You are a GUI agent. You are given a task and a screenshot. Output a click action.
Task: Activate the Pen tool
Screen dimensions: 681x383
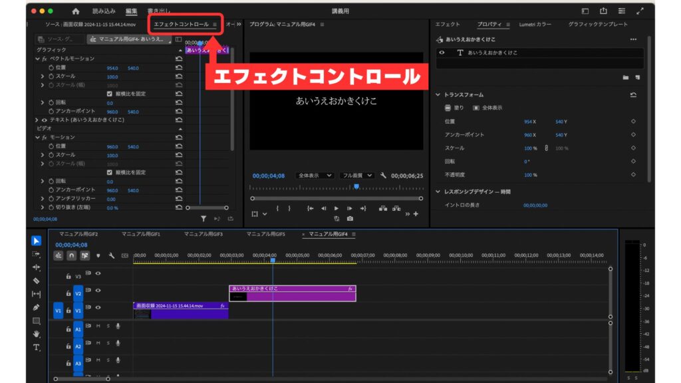(x=37, y=307)
